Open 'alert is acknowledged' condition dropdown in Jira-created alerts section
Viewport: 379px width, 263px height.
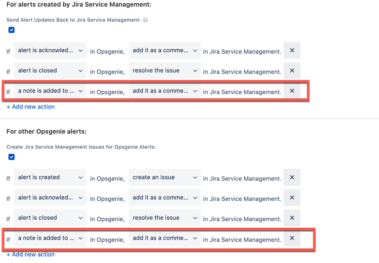(x=50, y=50)
